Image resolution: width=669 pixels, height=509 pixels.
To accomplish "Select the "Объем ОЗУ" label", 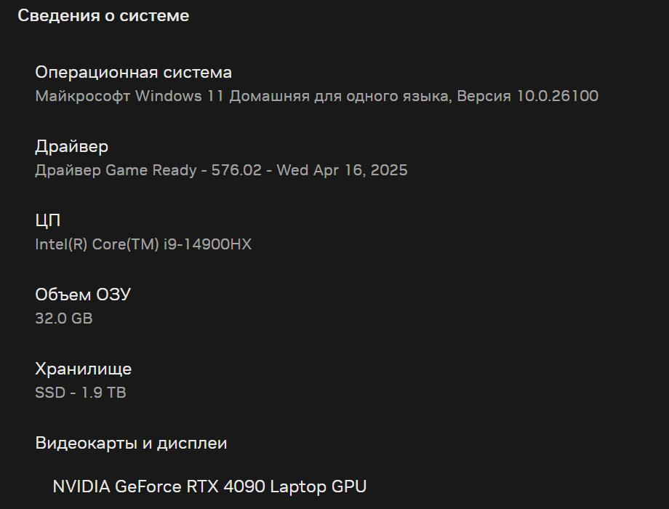I will (83, 295).
